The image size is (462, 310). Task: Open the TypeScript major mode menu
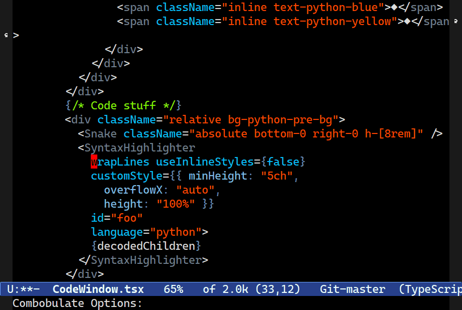[431, 289]
